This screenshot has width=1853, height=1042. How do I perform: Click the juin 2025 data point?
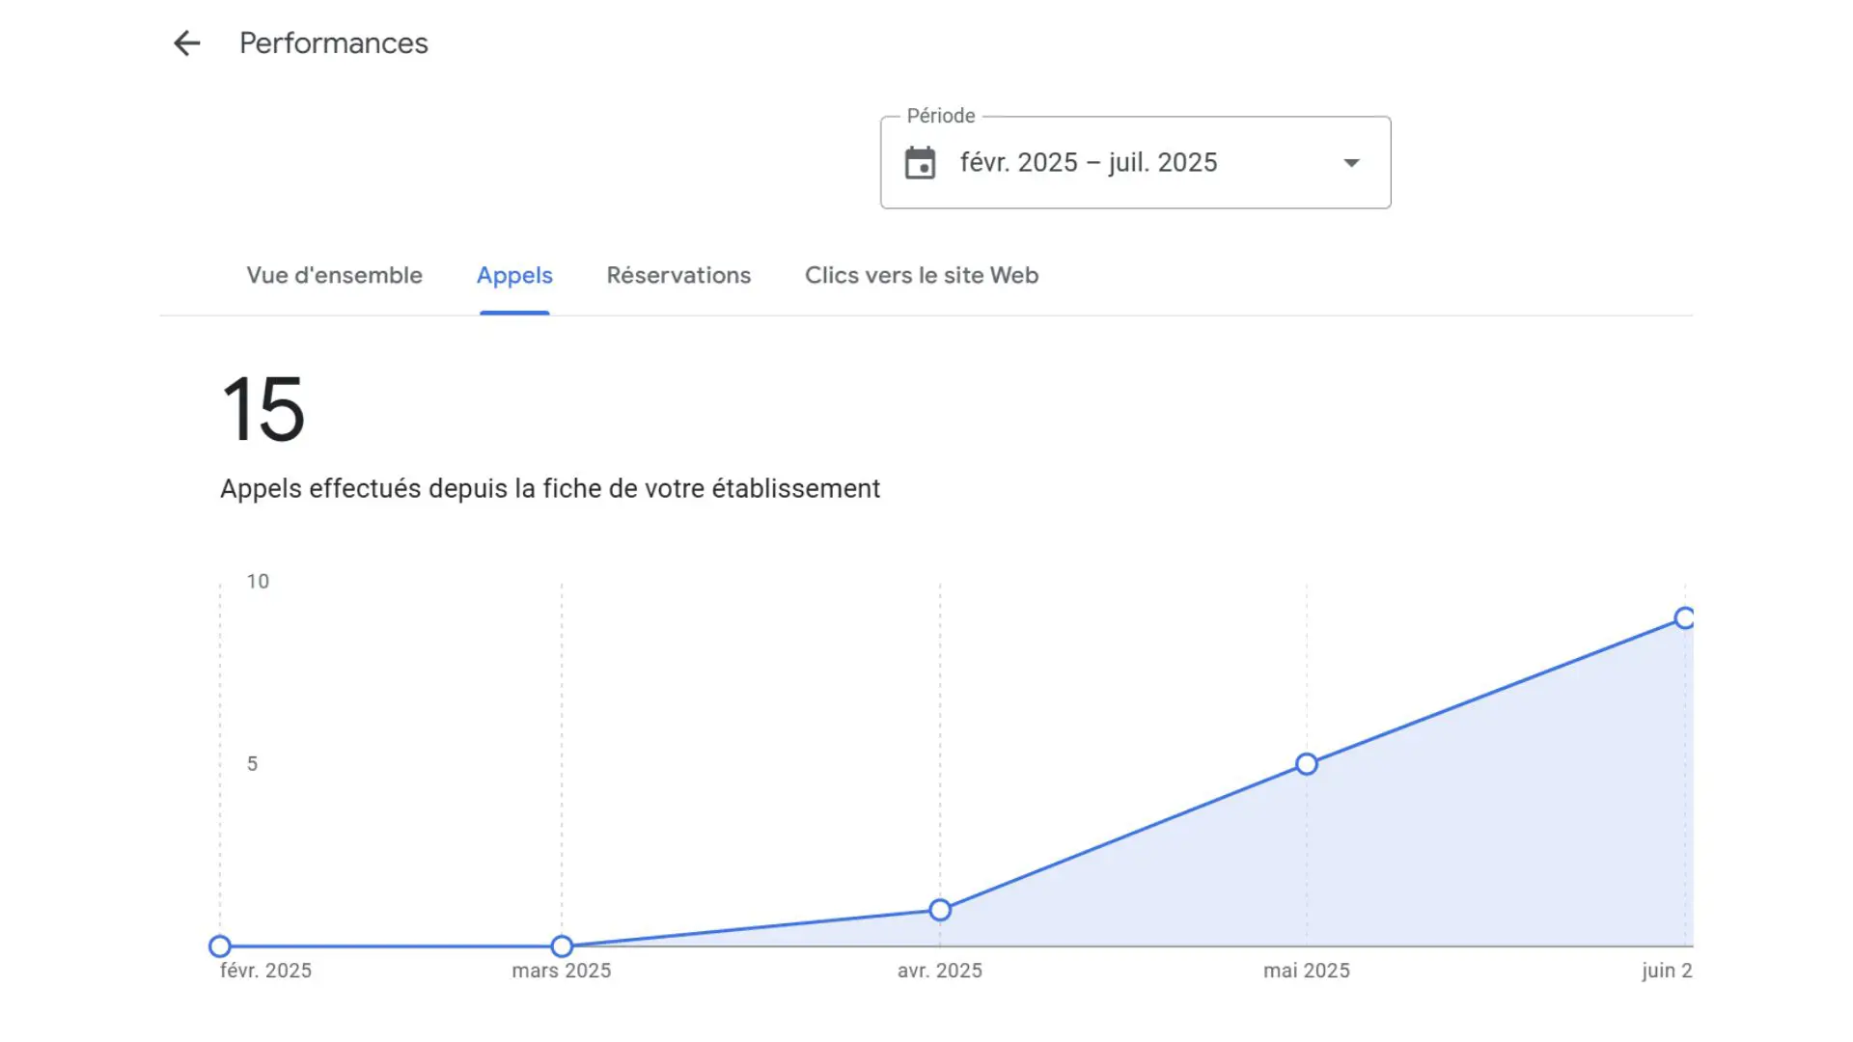[x=1685, y=617]
